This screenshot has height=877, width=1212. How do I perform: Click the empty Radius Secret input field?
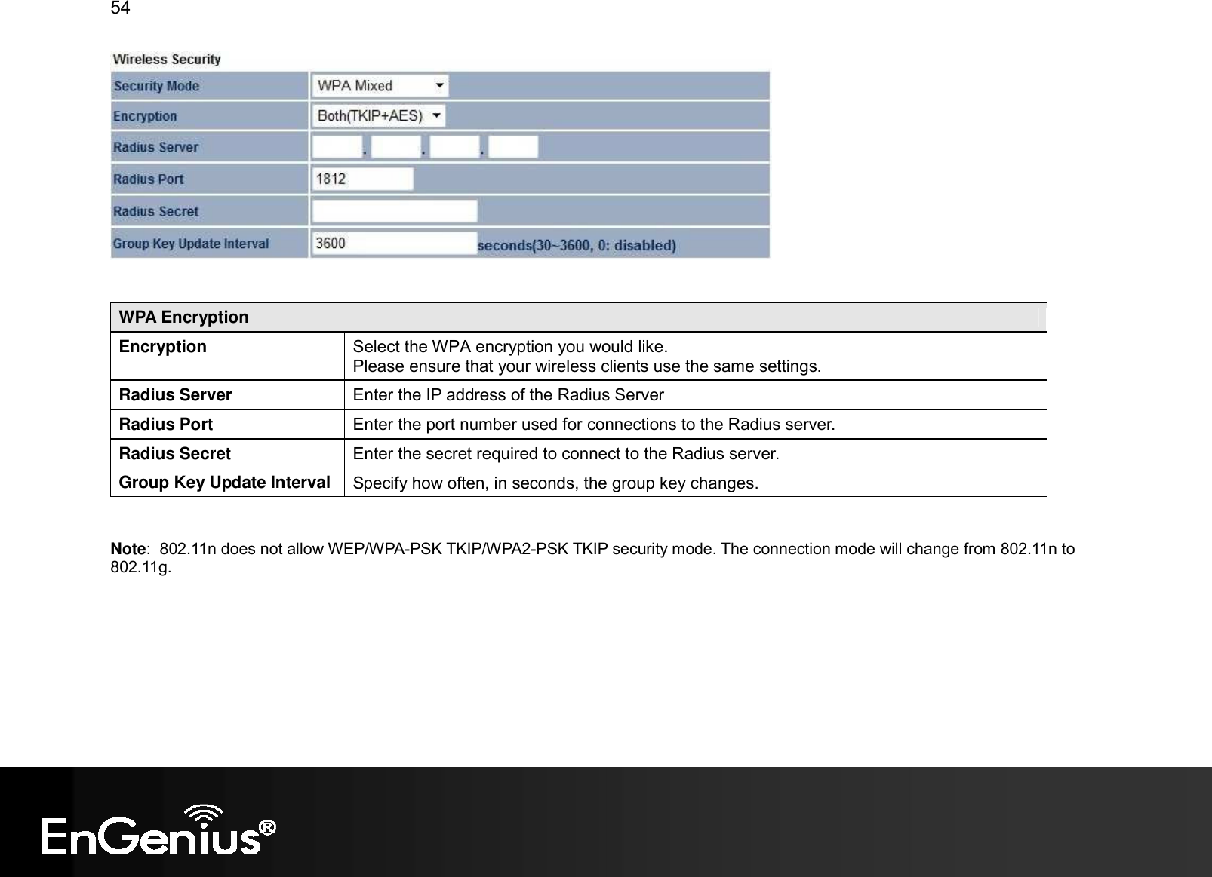coord(395,211)
